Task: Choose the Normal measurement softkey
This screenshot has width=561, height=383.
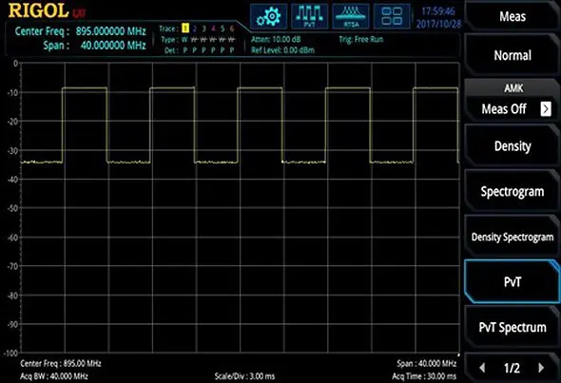Action: [513, 55]
